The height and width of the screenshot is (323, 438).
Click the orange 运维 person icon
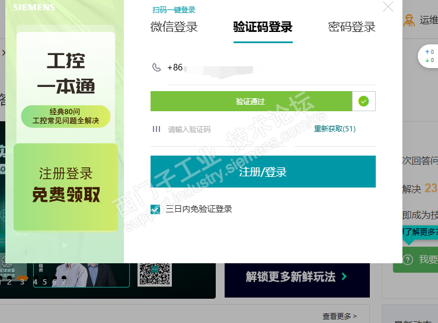(409, 20)
